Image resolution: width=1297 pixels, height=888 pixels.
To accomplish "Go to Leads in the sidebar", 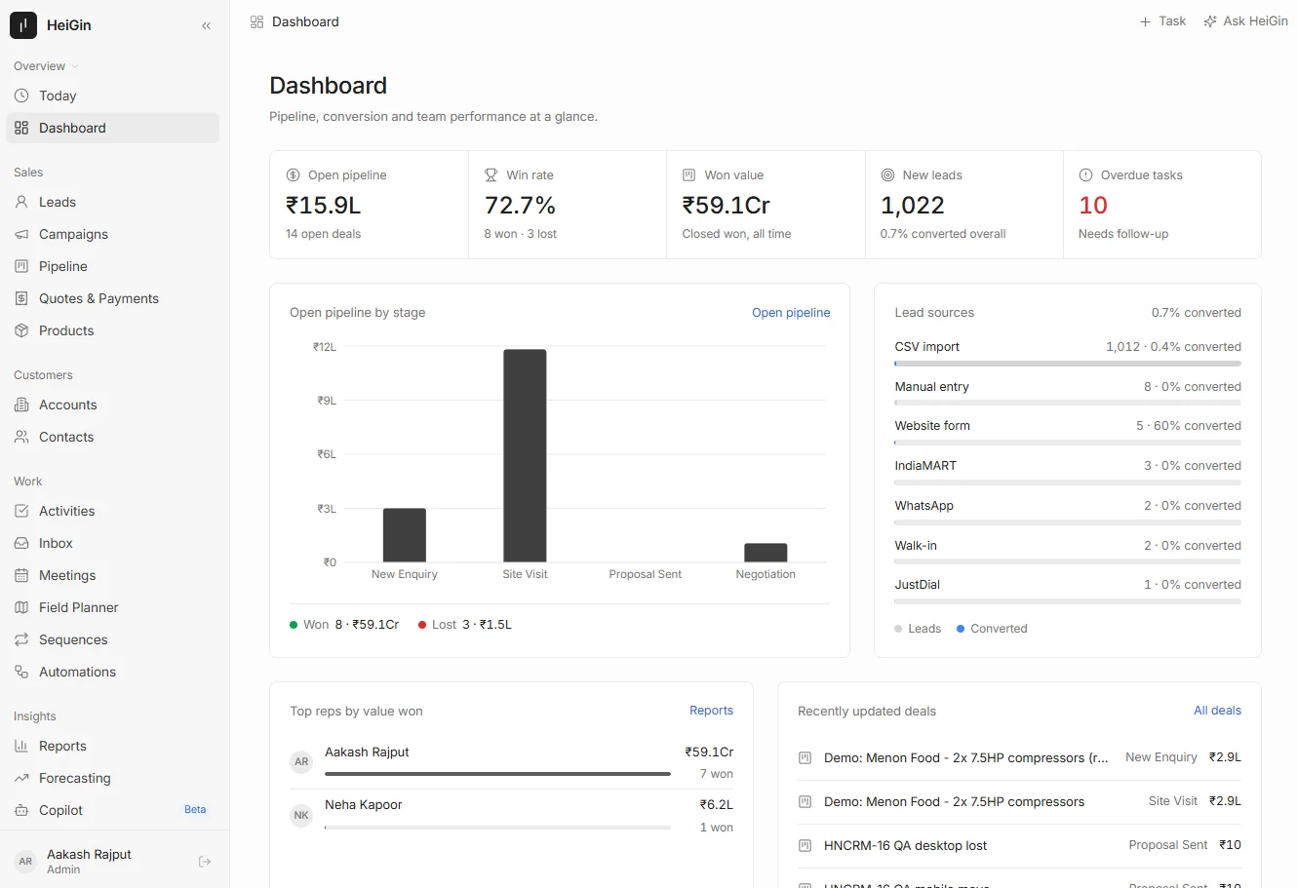I will 112,202.
